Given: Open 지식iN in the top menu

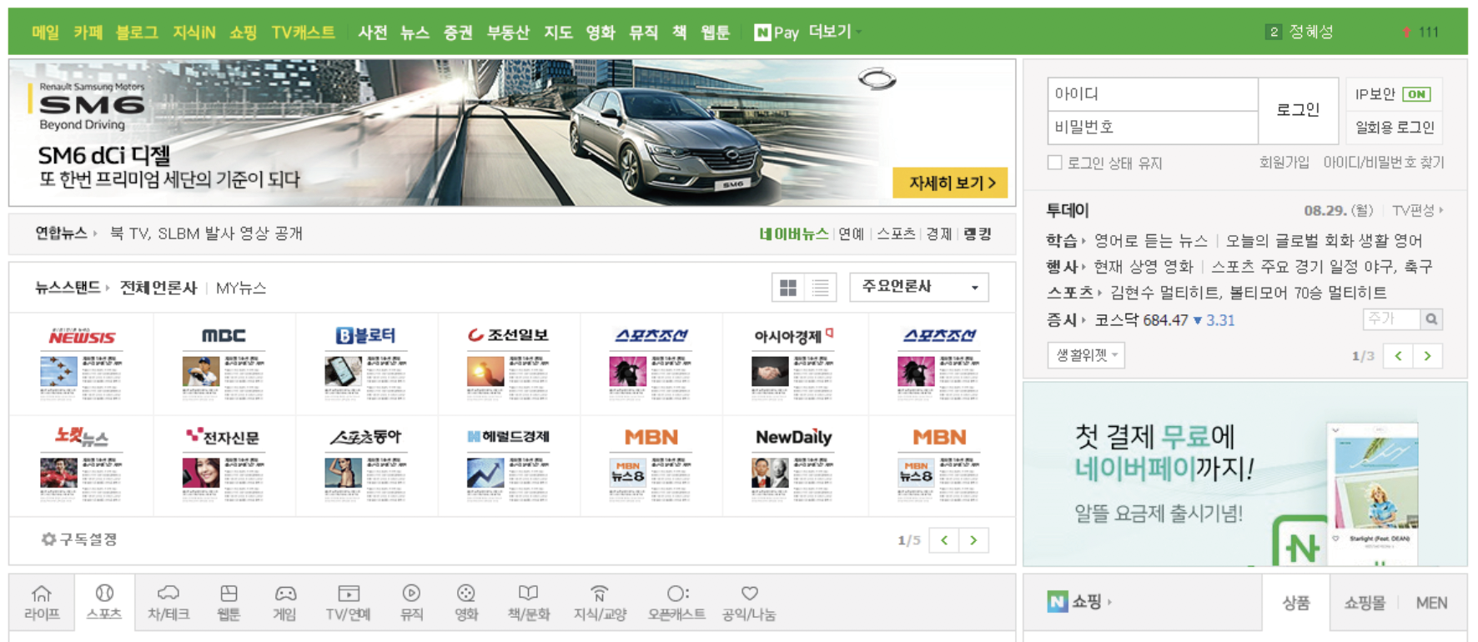Looking at the screenshot, I should (194, 33).
